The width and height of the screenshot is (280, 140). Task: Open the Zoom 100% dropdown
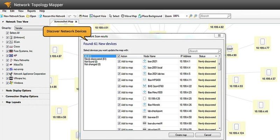point(187,16)
